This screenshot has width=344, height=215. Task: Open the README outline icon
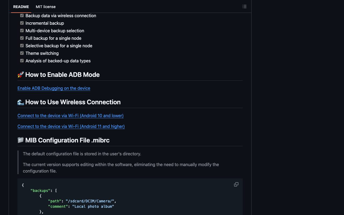[244, 6]
